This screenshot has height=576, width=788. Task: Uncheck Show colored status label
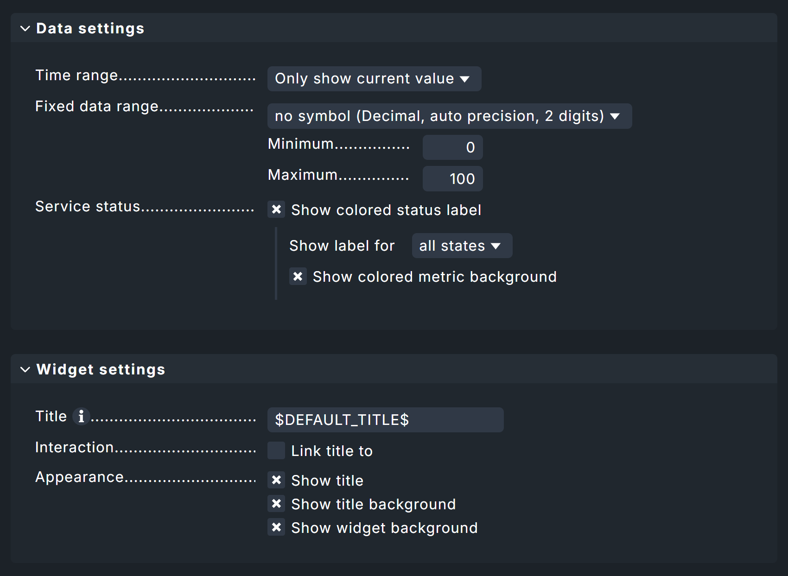click(276, 209)
